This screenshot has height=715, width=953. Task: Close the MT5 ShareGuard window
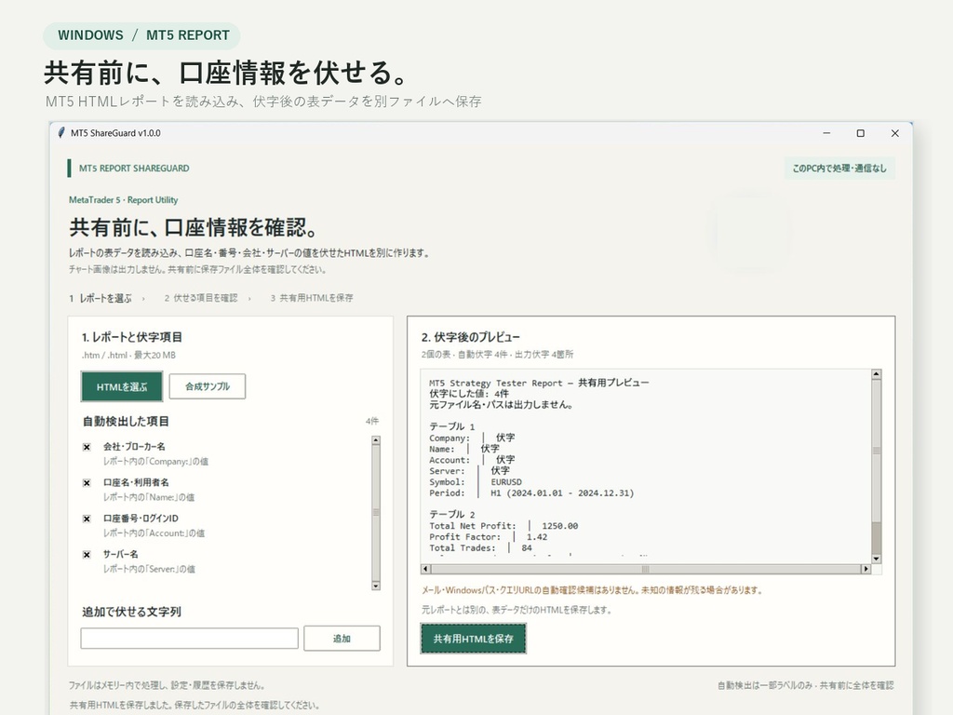tap(894, 133)
